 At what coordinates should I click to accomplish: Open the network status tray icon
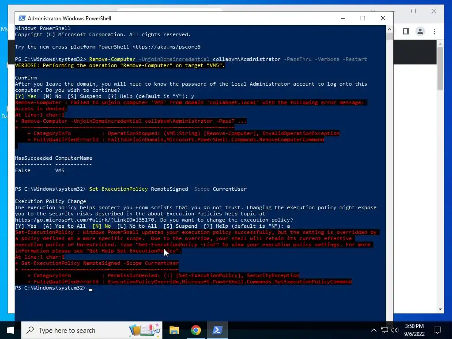(x=384, y=330)
